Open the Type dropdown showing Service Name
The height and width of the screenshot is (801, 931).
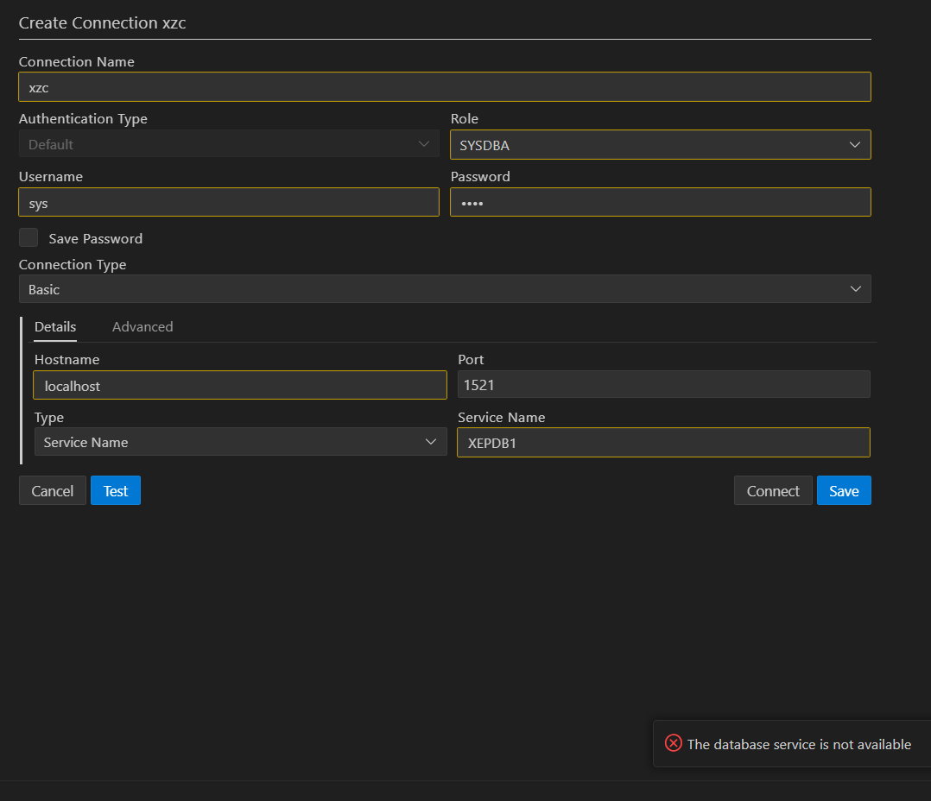240,441
